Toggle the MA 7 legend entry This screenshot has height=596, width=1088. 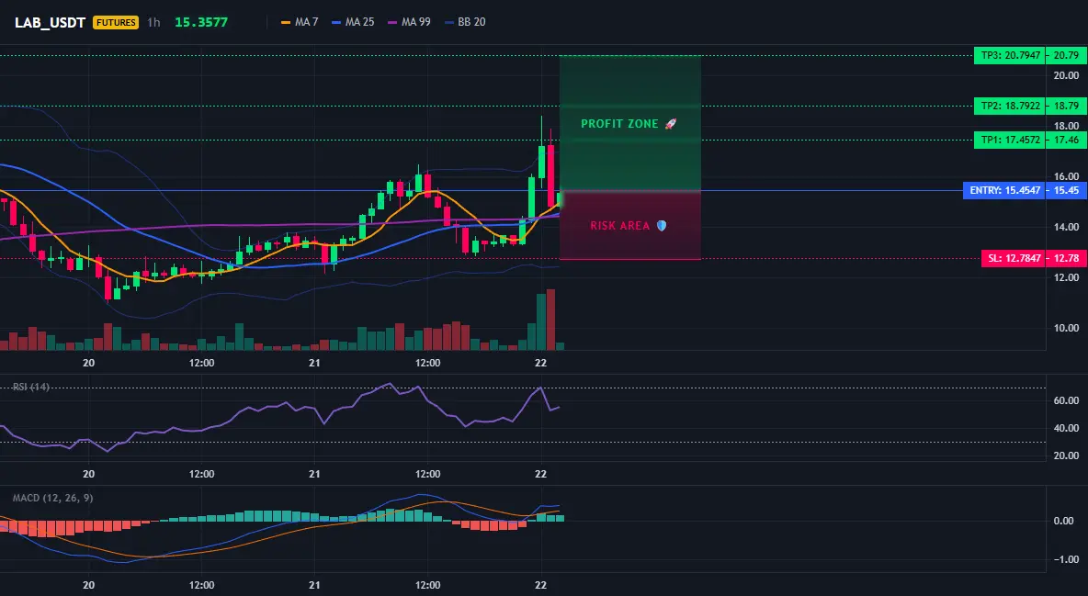pos(300,22)
